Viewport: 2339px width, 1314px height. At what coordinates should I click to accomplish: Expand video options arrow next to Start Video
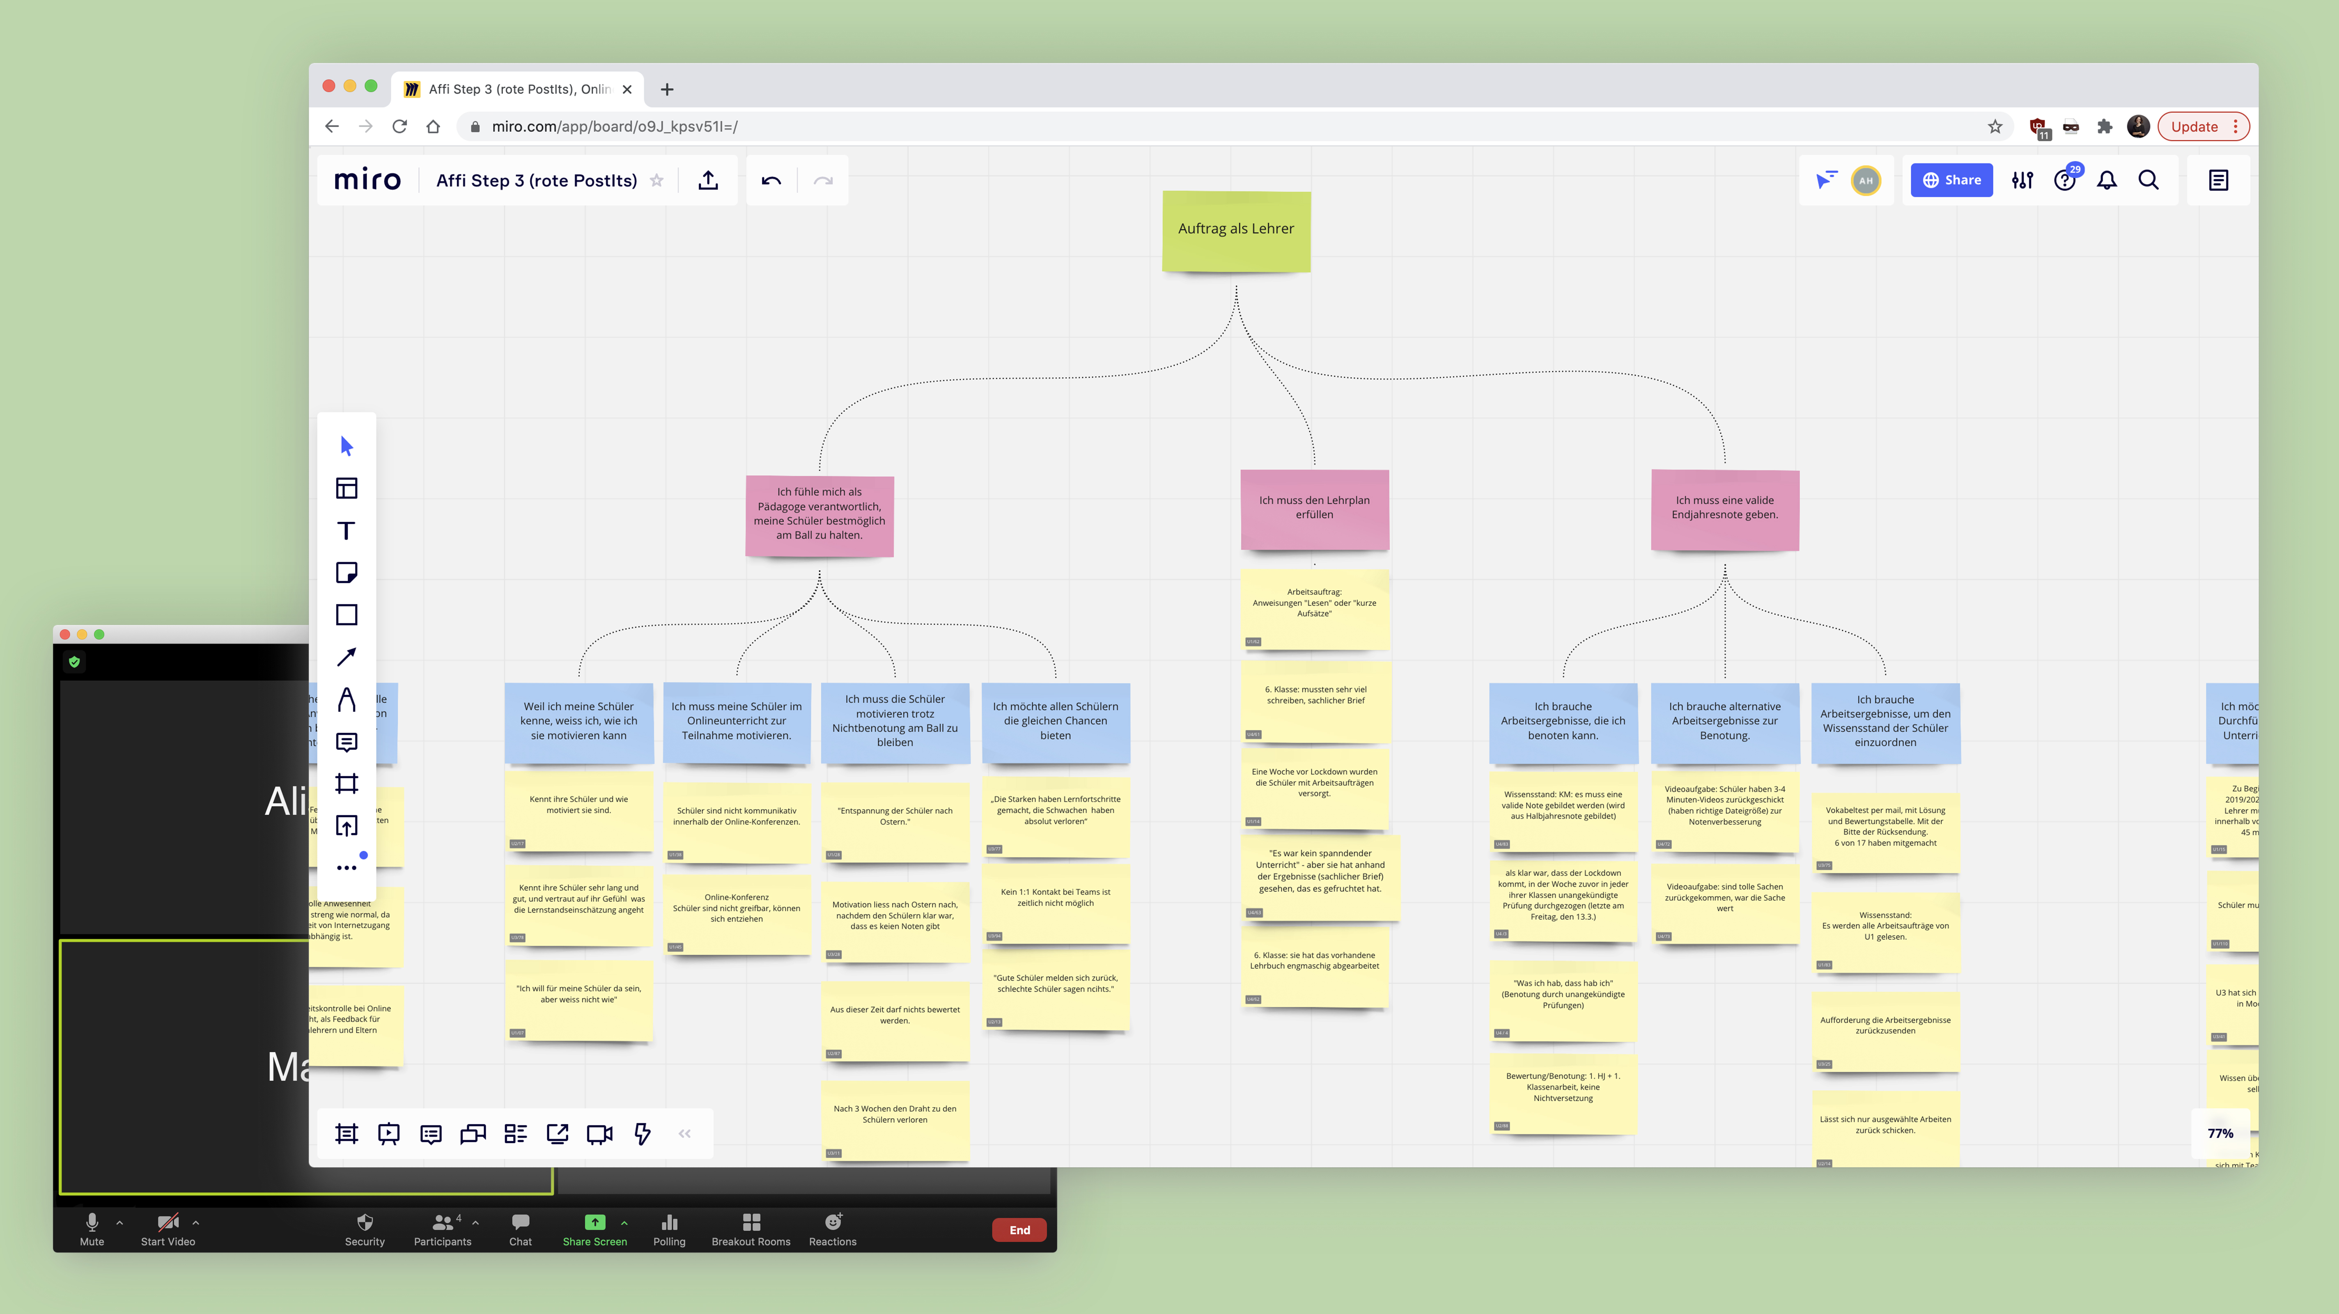[195, 1222]
